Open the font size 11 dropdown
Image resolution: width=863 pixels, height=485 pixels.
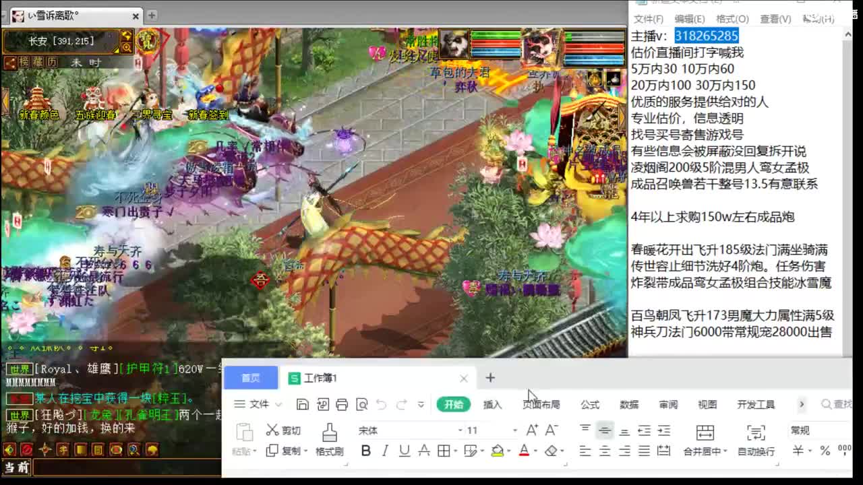pos(514,430)
